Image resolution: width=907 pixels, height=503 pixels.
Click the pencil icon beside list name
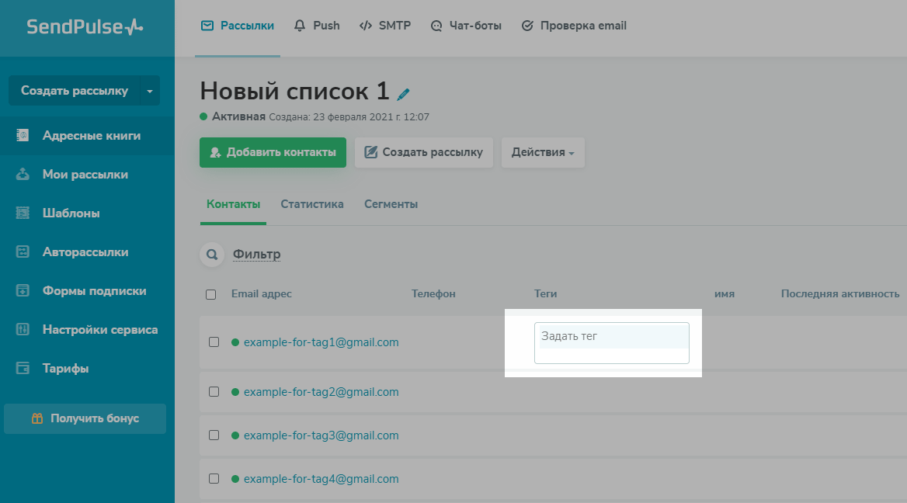[403, 94]
